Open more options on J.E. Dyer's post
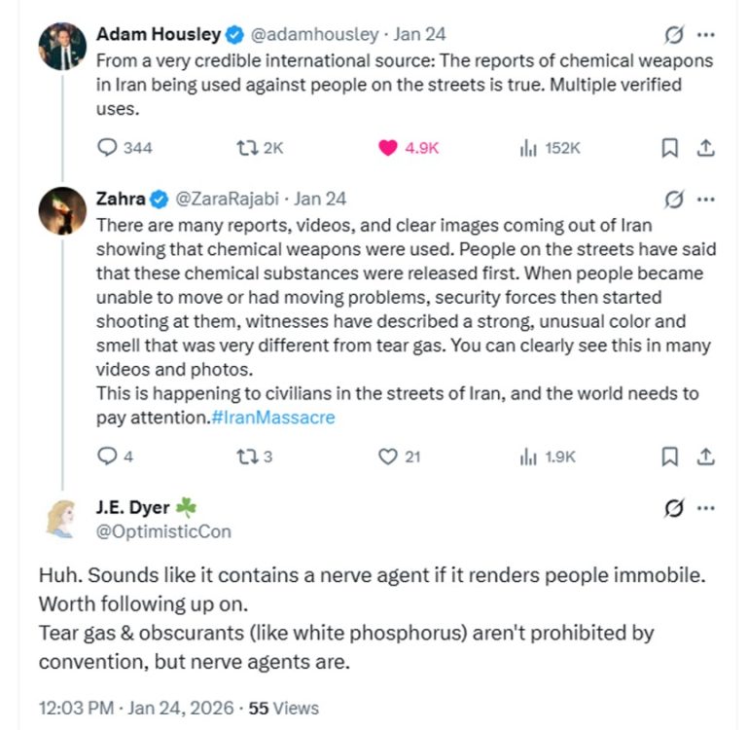Image resolution: width=747 pixels, height=730 pixels. pyautogui.click(x=707, y=507)
